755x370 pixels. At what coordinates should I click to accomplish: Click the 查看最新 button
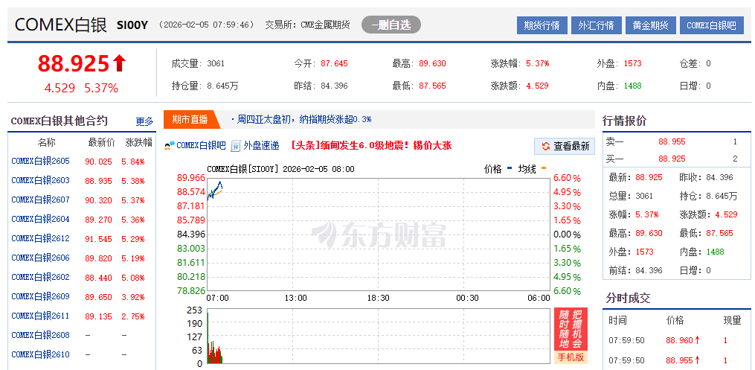[x=565, y=146]
